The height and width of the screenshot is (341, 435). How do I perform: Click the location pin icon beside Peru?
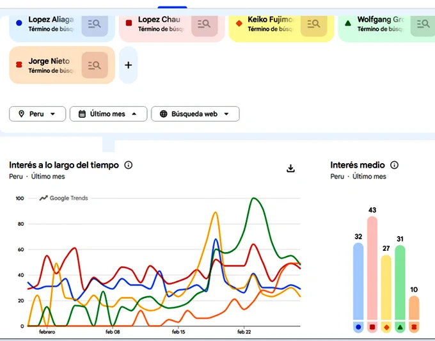pyautogui.click(x=21, y=114)
